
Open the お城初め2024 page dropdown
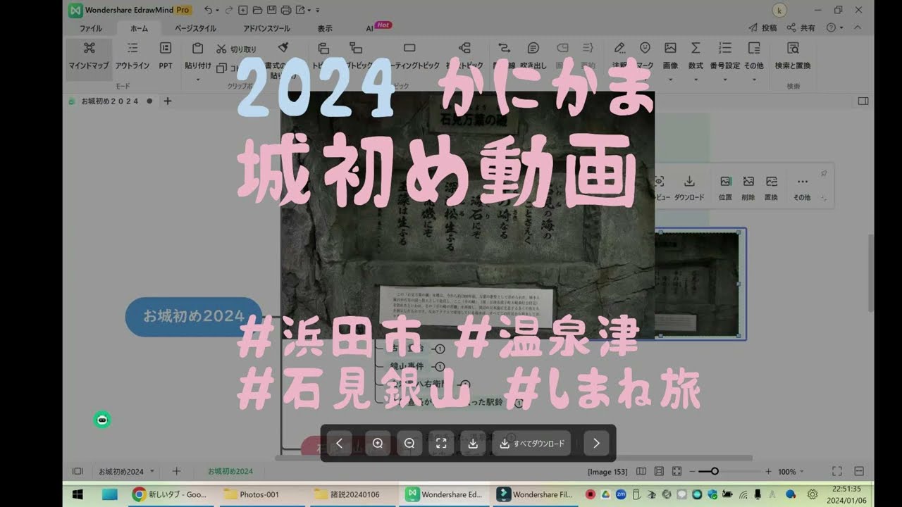[152, 471]
